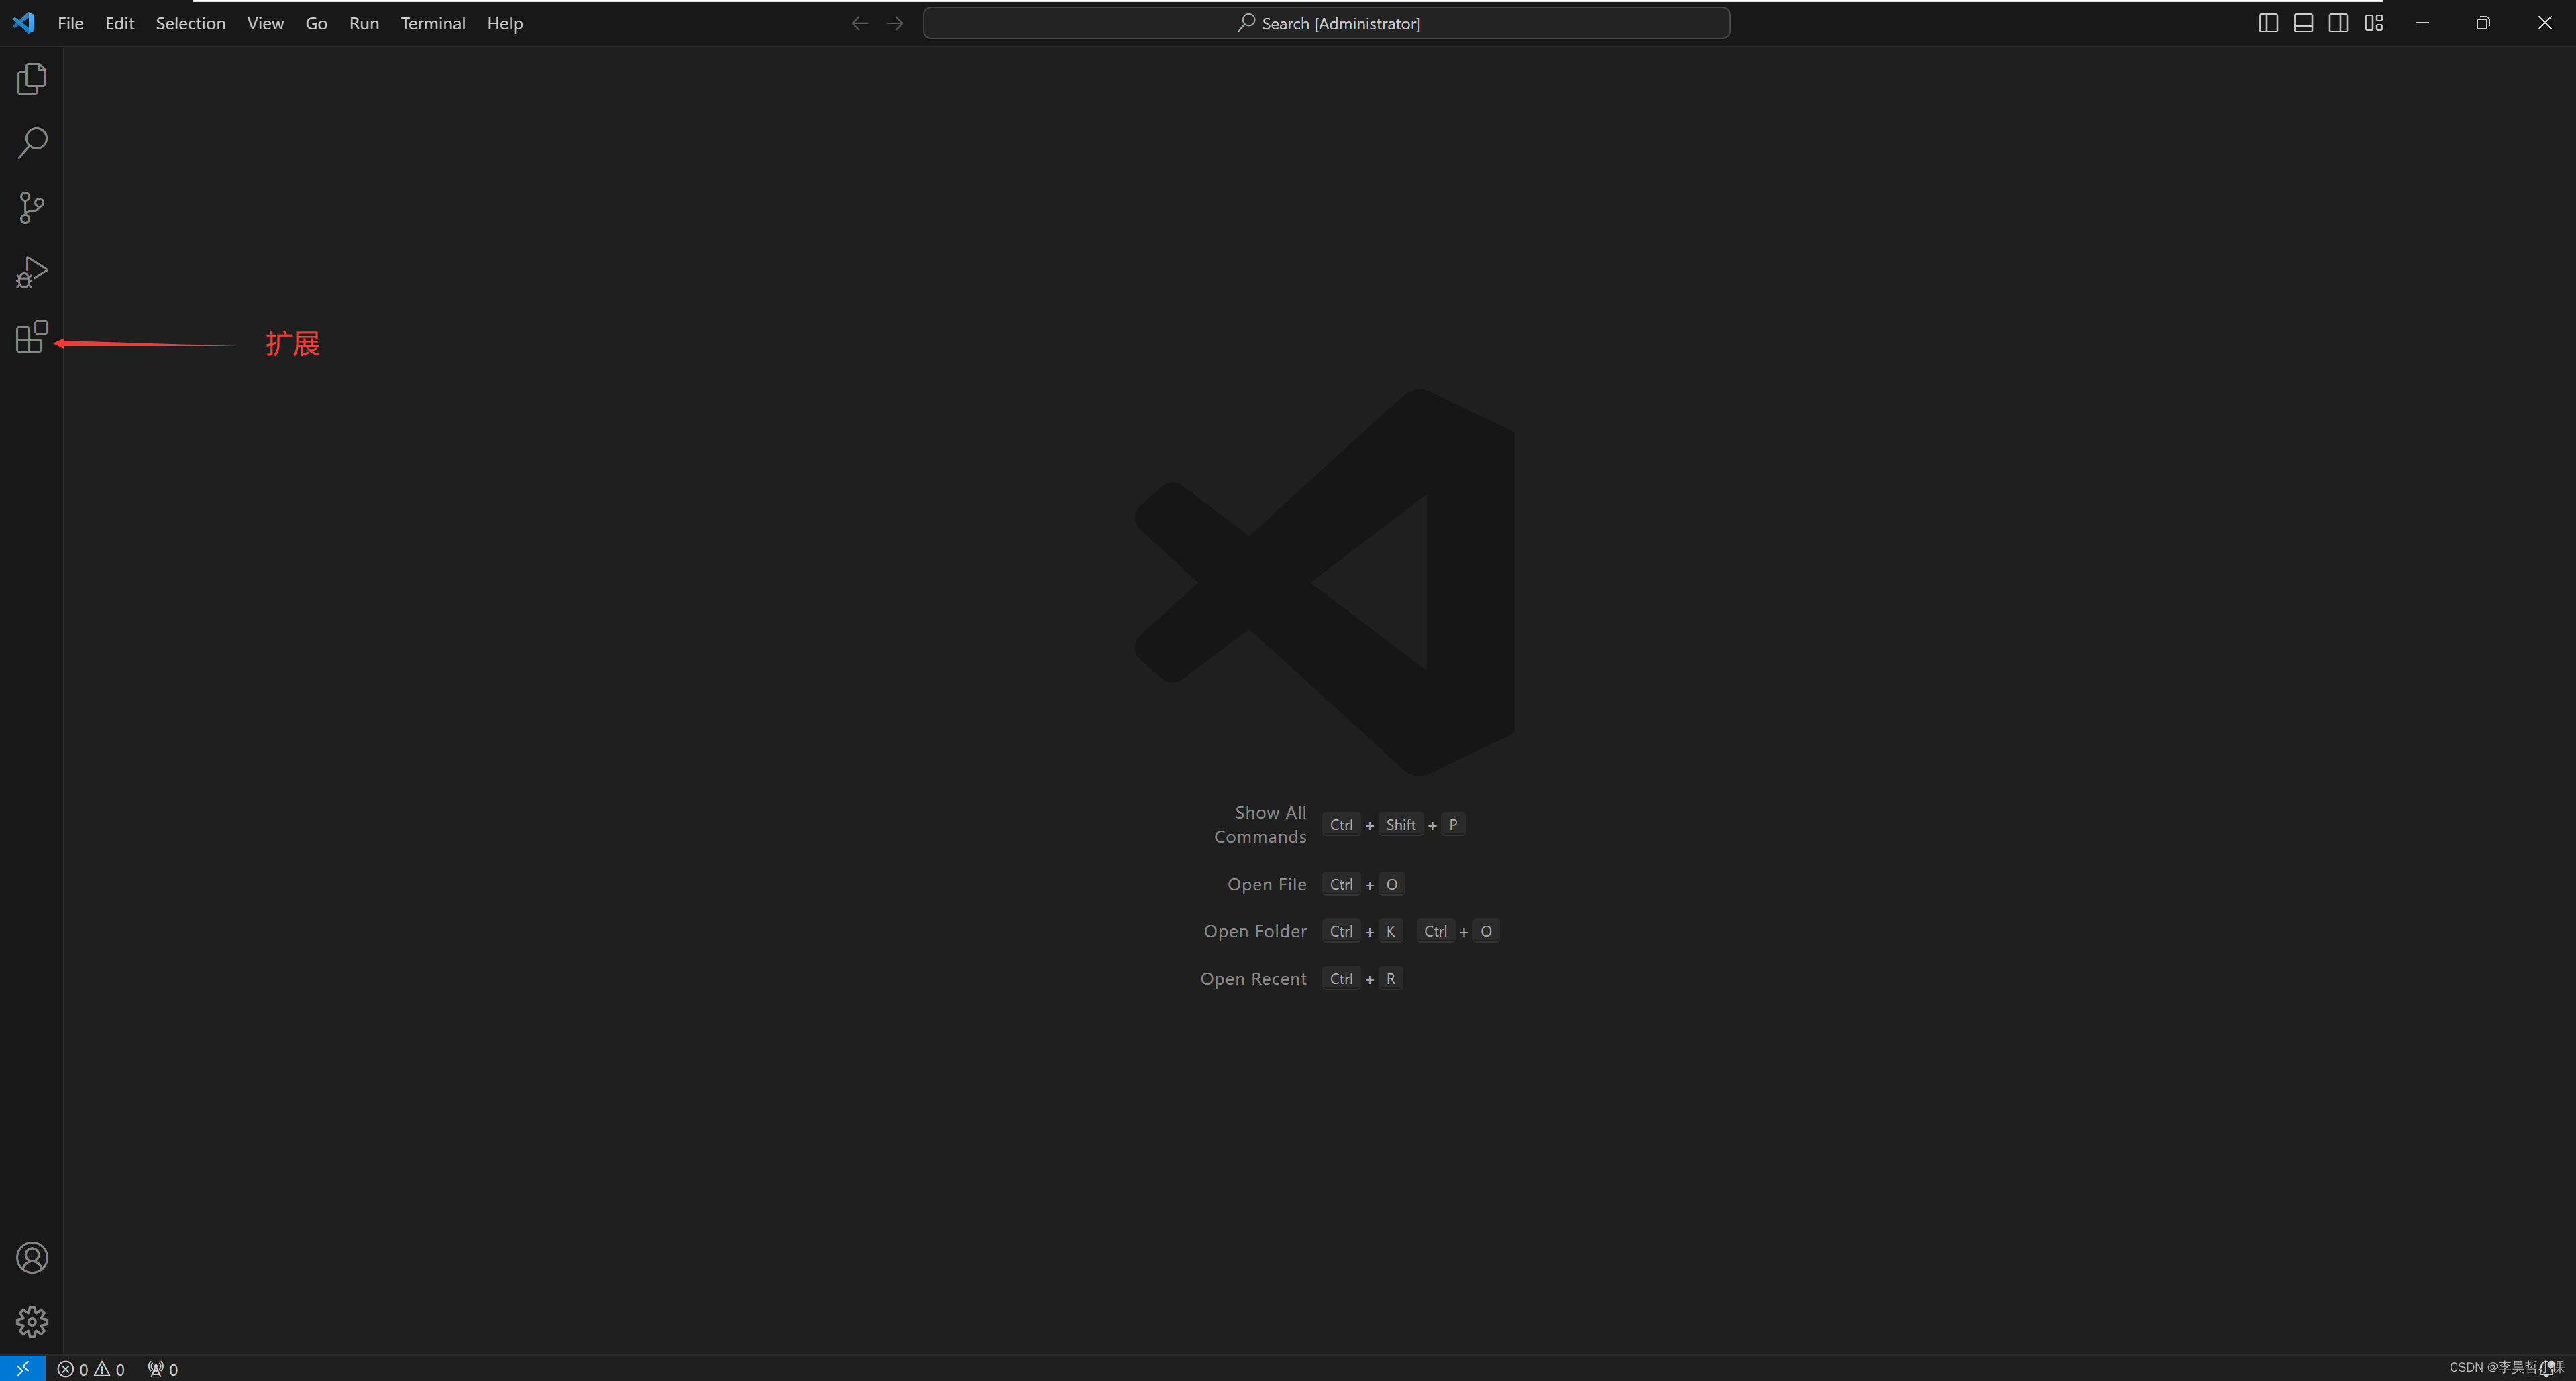Open the remote window indicator

pyautogui.click(x=22, y=1368)
